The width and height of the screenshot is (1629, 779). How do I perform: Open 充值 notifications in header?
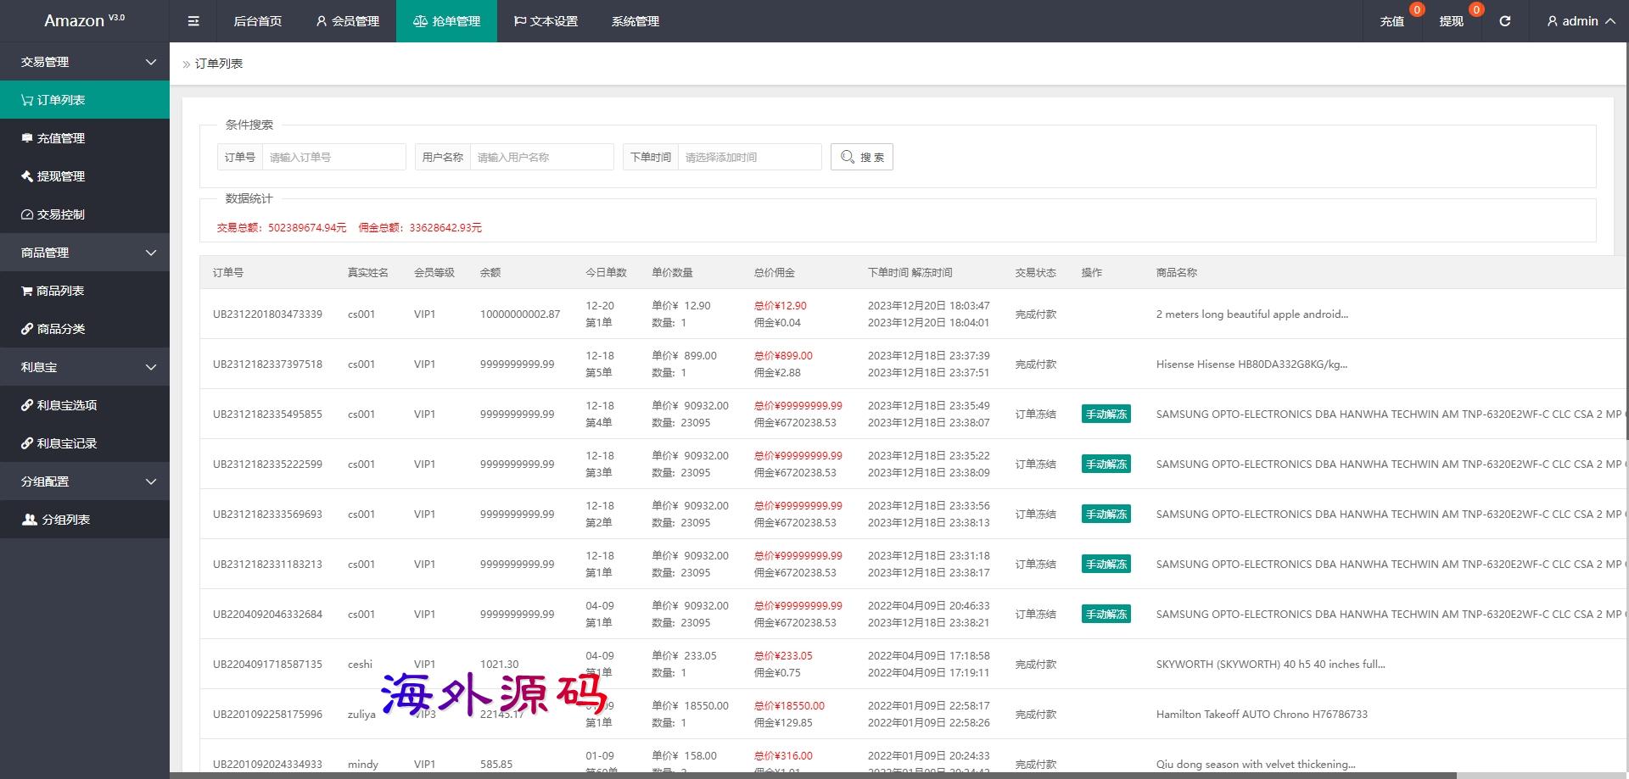coord(1391,21)
